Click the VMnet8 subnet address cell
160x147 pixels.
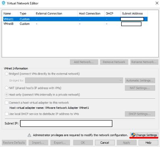tap(131, 24)
